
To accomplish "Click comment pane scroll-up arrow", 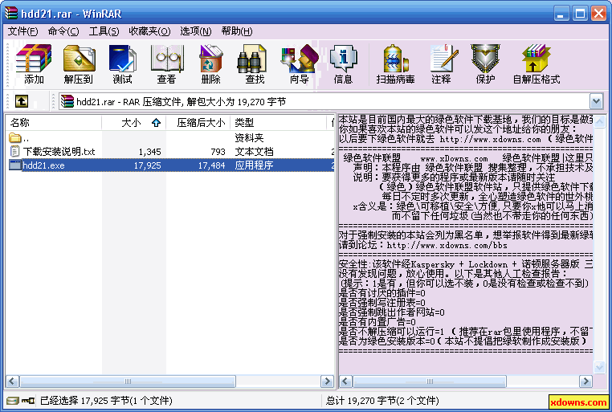I will click(x=599, y=122).
